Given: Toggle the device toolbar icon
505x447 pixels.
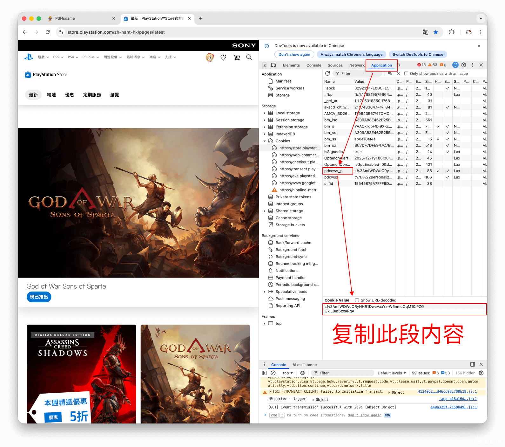Looking at the screenshot, I should pyautogui.click(x=273, y=65).
